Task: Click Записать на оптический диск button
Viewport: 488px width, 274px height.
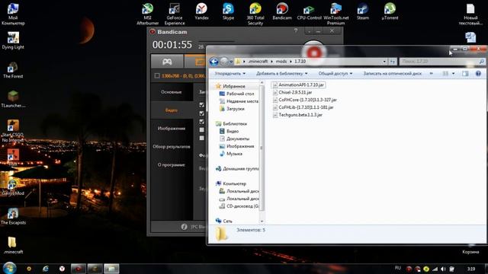Action: [x=393, y=74]
